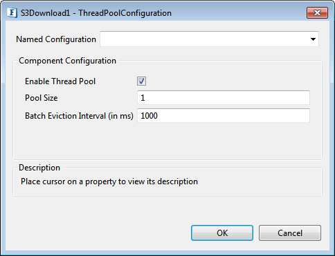Focus the Pool Size input field
The width and height of the screenshot is (335, 256).
click(x=224, y=98)
